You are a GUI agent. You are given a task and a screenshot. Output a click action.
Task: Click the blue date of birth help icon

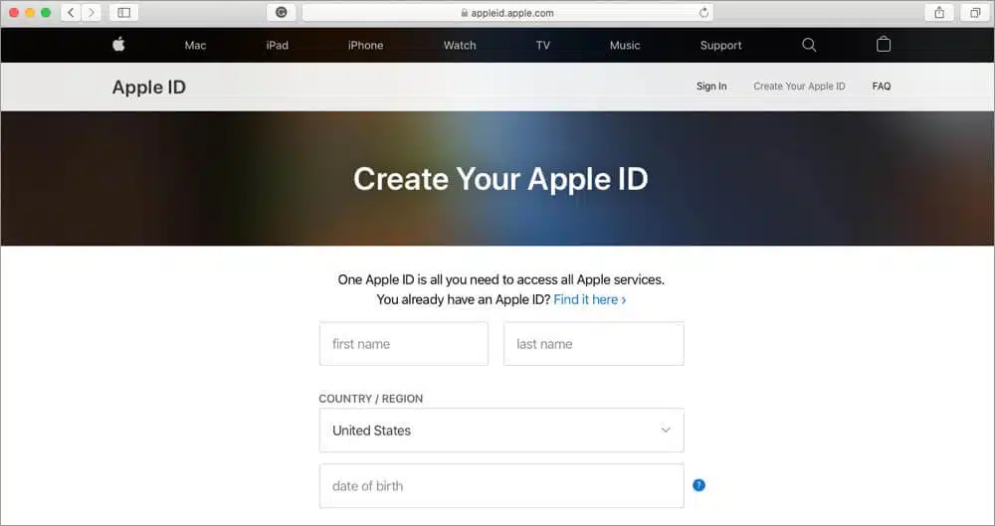coord(698,485)
